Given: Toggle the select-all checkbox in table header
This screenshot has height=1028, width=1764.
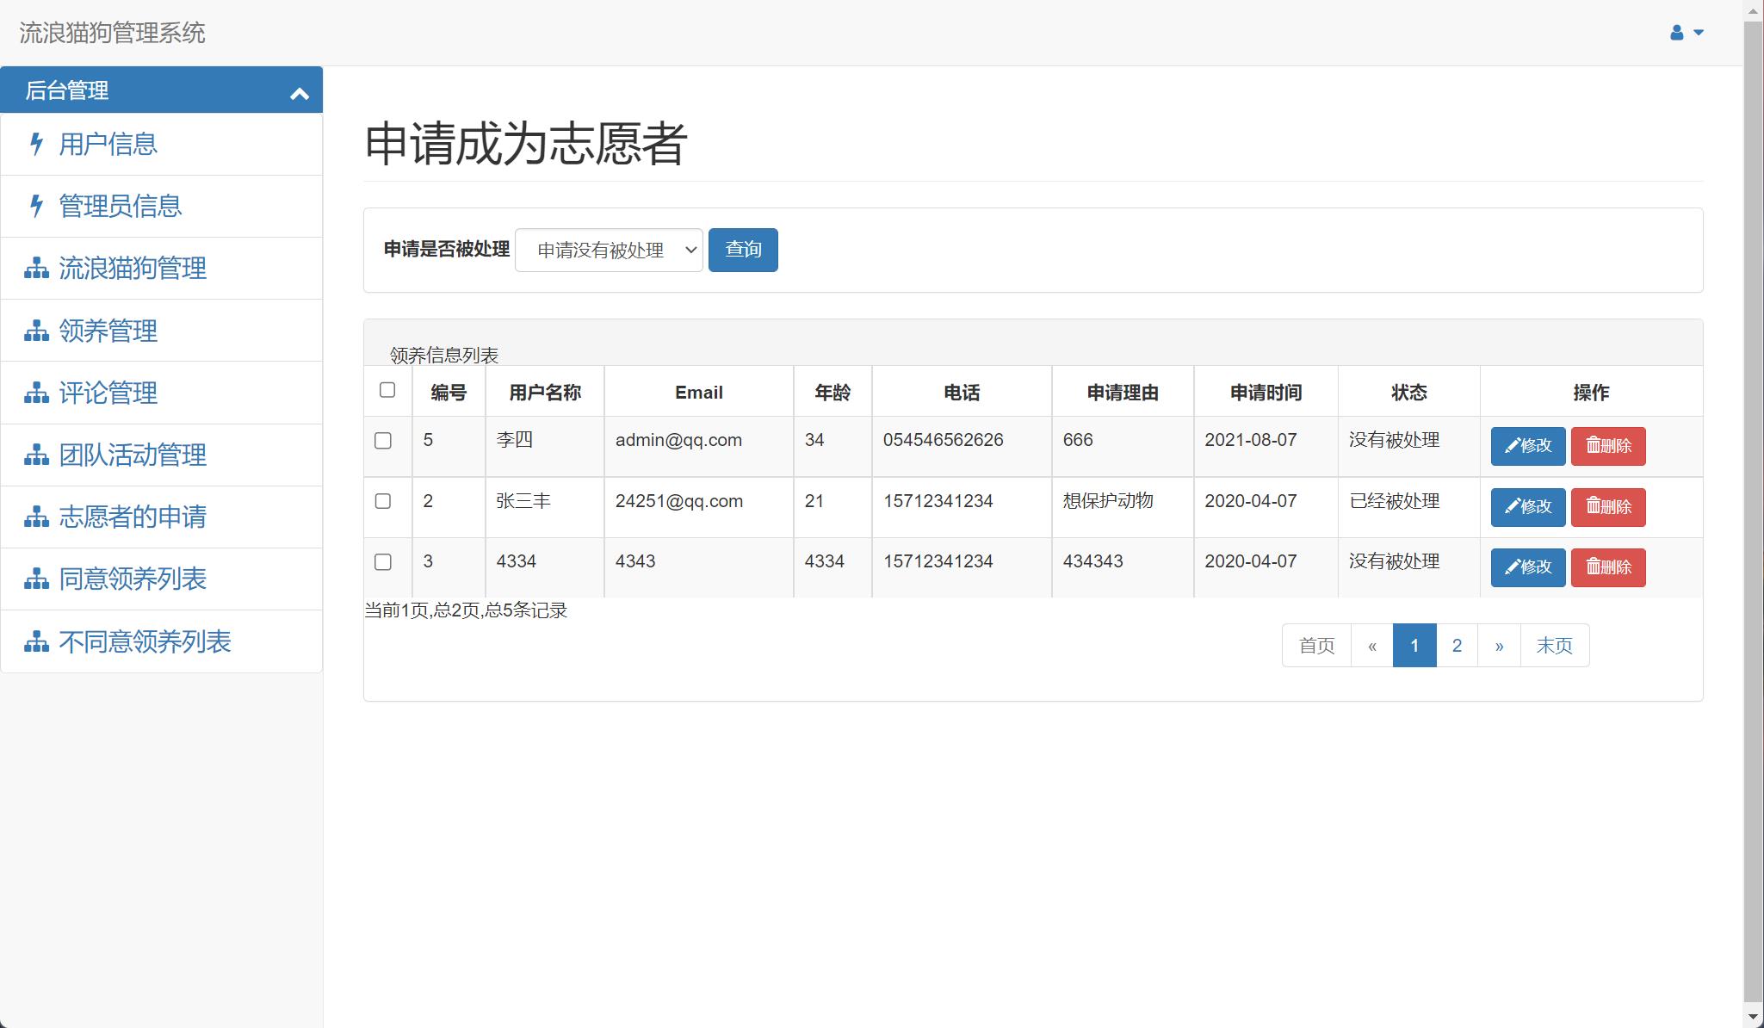Looking at the screenshot, I should [387, 390].
